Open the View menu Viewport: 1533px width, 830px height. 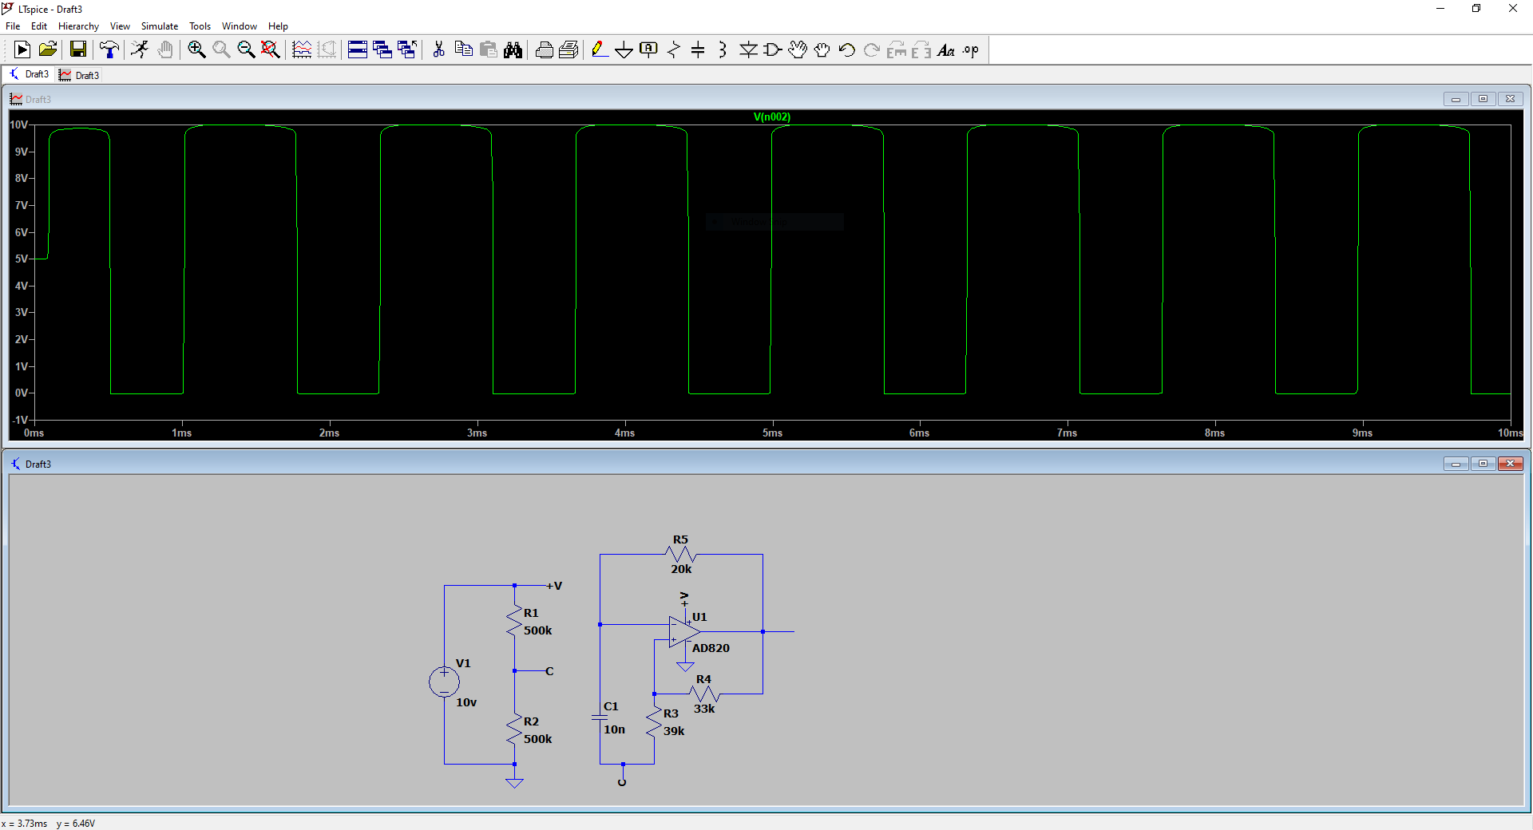click(x=120, y=26)
